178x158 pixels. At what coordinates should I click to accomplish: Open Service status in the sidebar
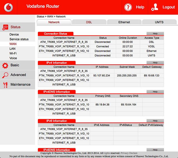tap(19, 39)
